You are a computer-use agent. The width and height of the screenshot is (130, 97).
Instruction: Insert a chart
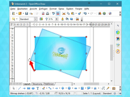(x=100, y=14)
